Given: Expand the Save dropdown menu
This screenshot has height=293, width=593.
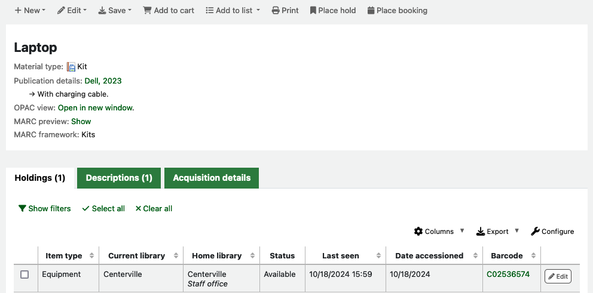Looking at the screenshot, I should (115, 11).
